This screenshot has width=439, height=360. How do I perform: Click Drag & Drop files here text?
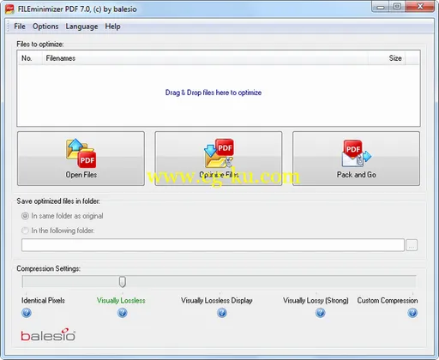pyautogui.click(x=213, y=93)
